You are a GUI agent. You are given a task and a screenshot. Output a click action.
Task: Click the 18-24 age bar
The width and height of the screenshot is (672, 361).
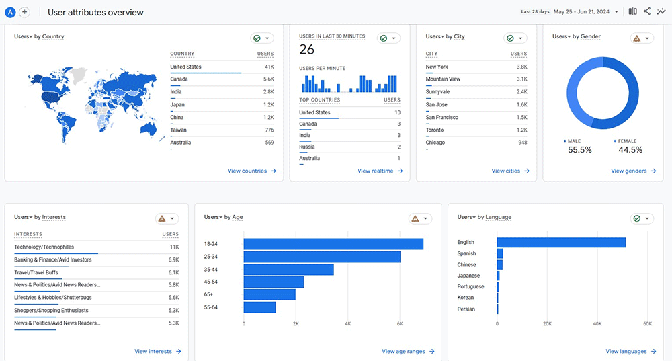point(333,244)
